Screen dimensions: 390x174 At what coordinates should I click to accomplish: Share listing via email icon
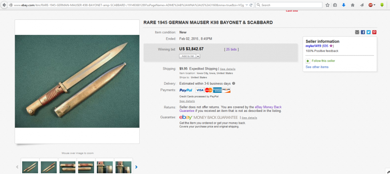point(357,32)
